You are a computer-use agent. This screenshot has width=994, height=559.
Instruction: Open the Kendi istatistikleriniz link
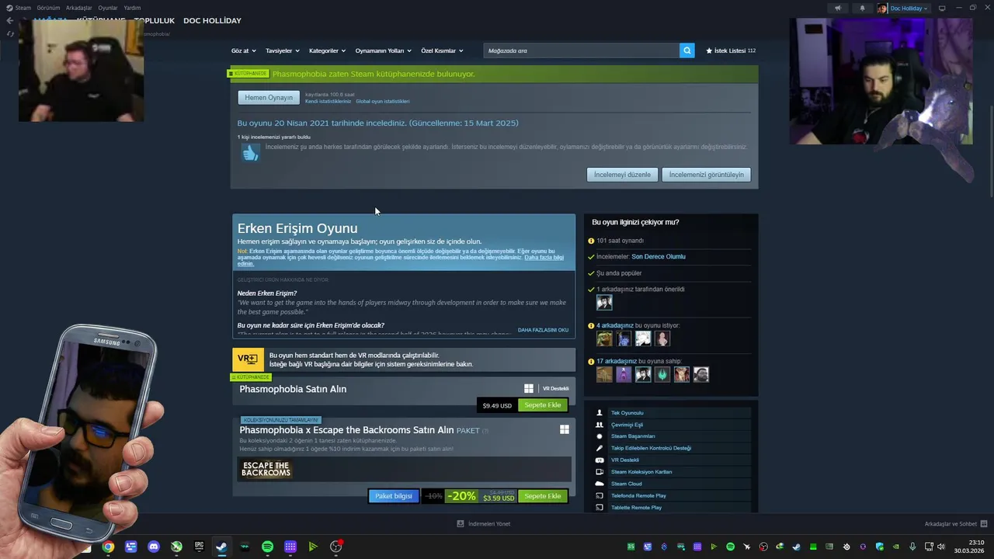click(328, 102)
